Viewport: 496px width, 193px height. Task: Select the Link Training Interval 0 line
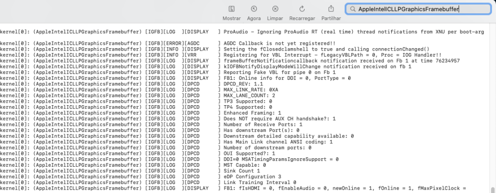pyautogui.click(x=148, y=182)
